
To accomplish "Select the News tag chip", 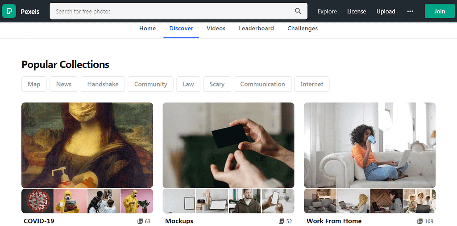I will coord(64,84).
